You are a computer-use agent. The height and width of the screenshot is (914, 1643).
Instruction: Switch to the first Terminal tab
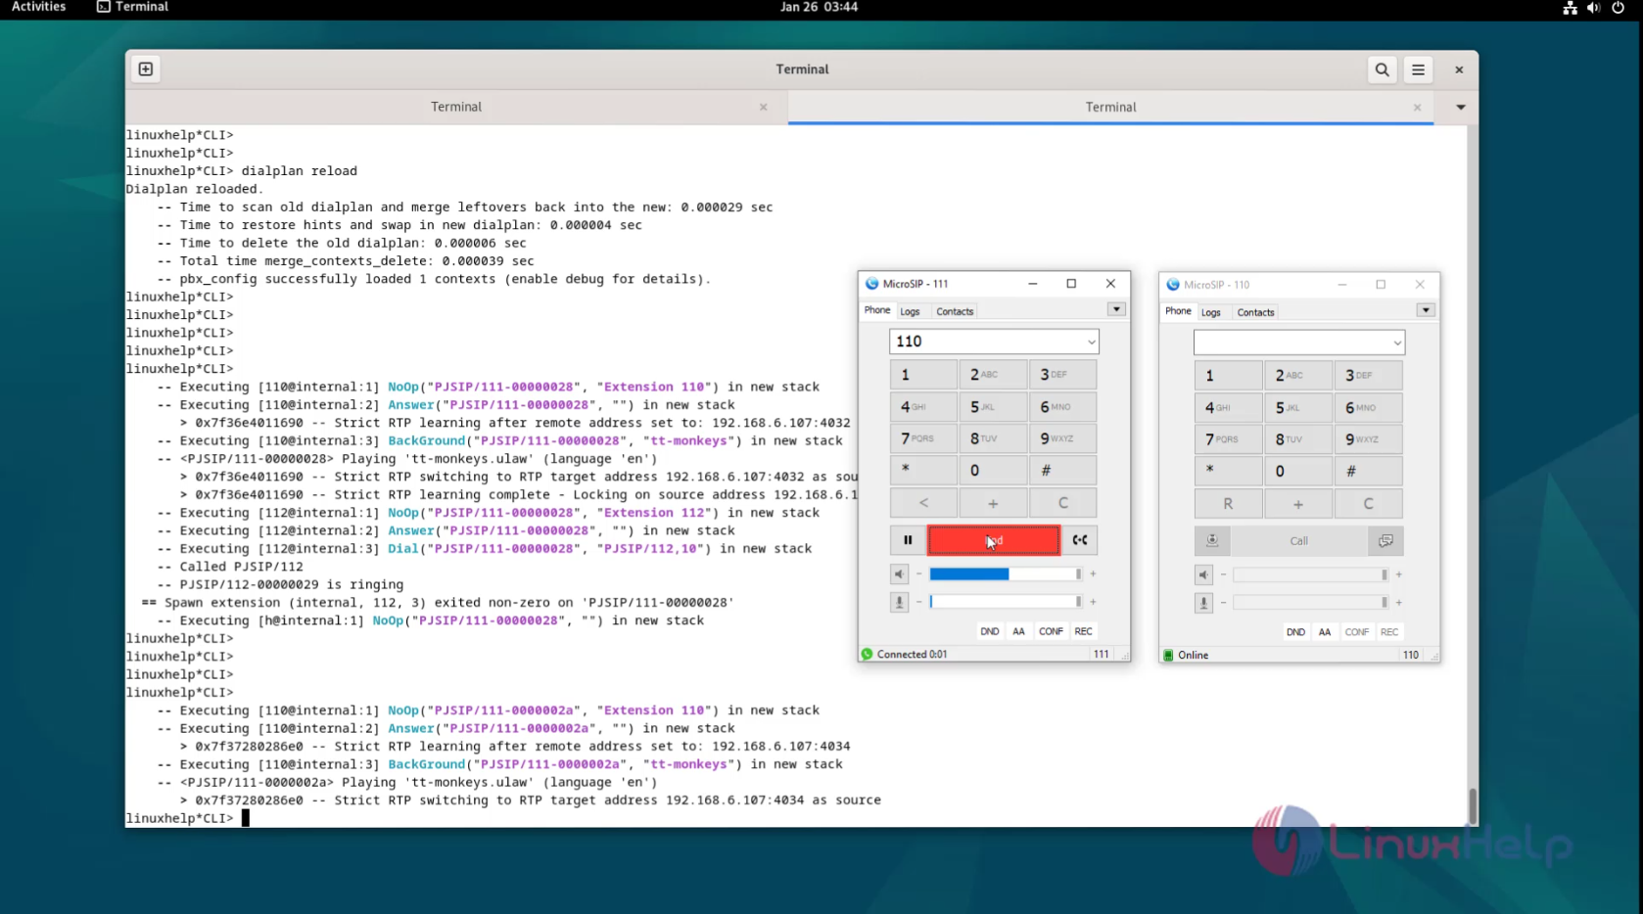pyautogui.click(x=456, y=108)
